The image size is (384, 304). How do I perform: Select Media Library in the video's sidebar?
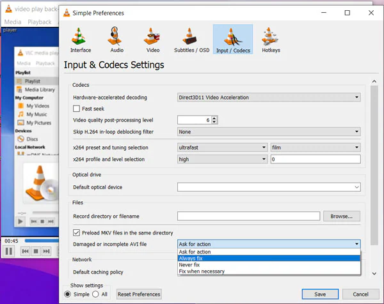coord(36,89)
